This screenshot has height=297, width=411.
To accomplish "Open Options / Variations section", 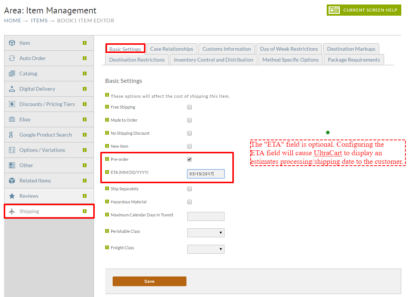I will [x=49, y=150].
